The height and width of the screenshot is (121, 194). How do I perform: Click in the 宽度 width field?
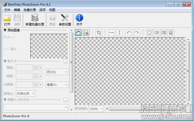coord(24,68)
